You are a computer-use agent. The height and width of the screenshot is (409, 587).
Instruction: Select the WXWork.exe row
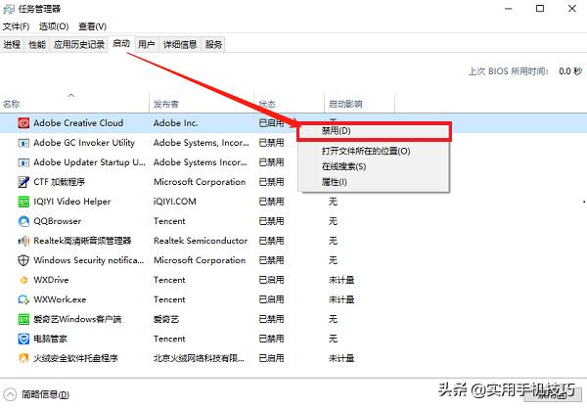293,299
